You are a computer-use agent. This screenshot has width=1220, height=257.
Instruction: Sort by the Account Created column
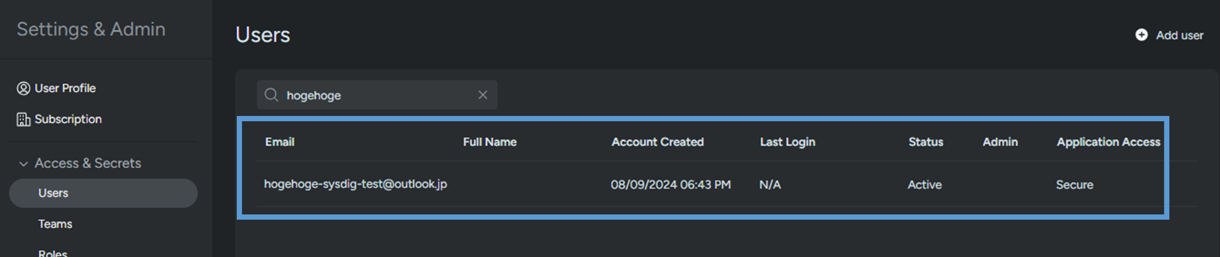tap(657, 142)
